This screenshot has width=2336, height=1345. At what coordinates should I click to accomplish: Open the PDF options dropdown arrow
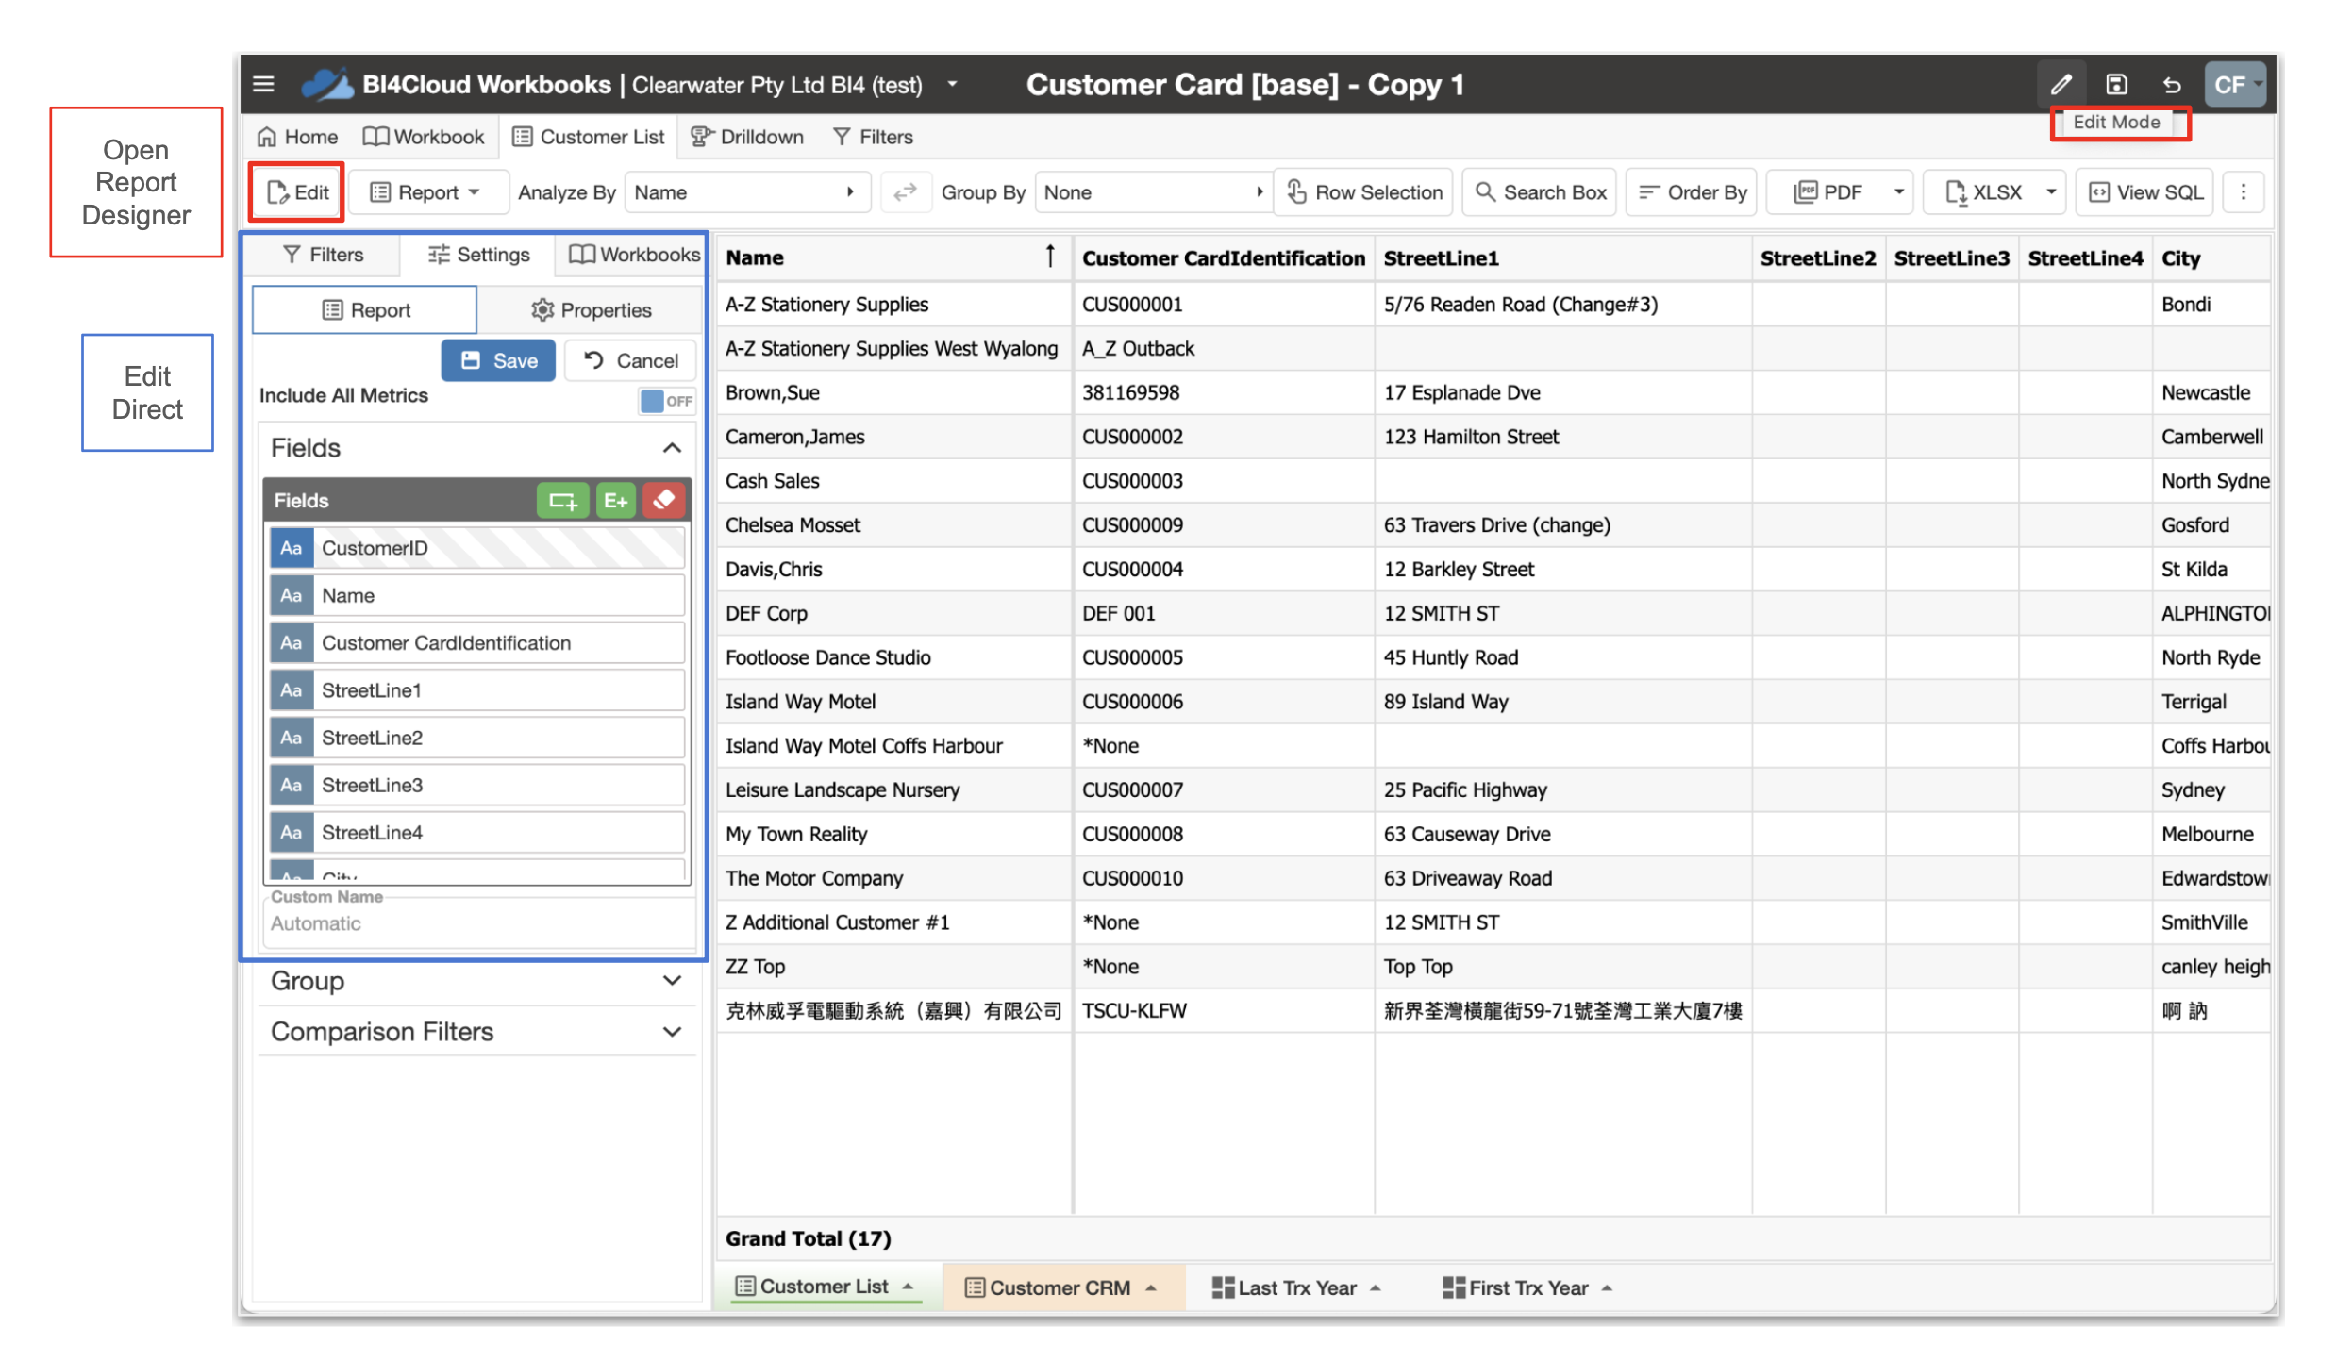coord(1898,192)
